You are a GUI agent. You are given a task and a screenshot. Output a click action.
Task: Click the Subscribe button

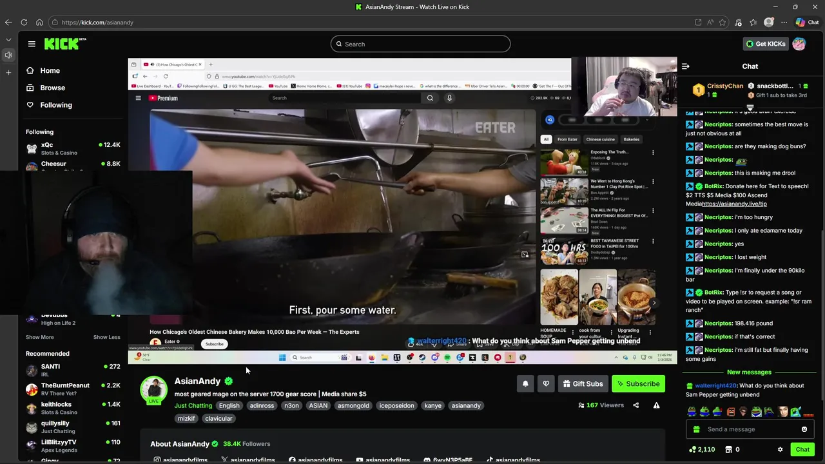[x=638, y=384]
